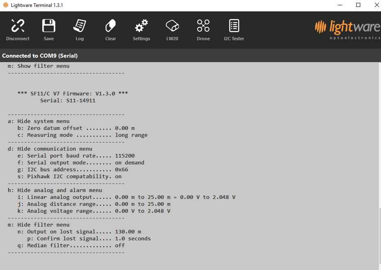
Task: Click 'e: Serial port baud rate' 115200 line
Action: coord(76,156)
